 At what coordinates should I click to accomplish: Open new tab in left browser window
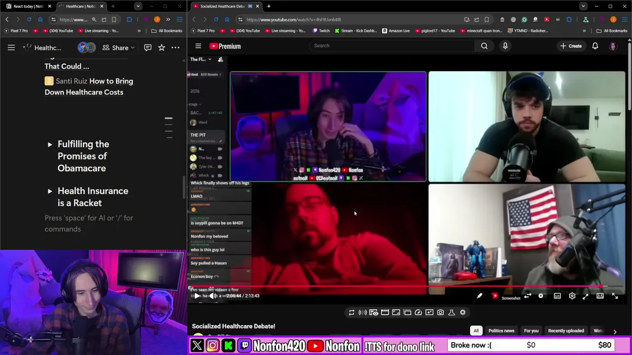(113, 6)
